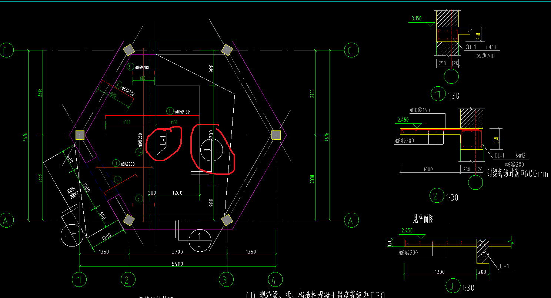
Task: Select the axis bubble 1 below the plan
Action: click(x=80, y=279)
